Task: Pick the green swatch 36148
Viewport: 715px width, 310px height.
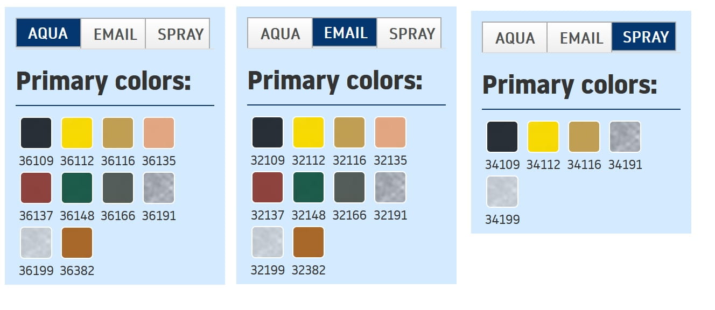Action: [x=77, y=188]
